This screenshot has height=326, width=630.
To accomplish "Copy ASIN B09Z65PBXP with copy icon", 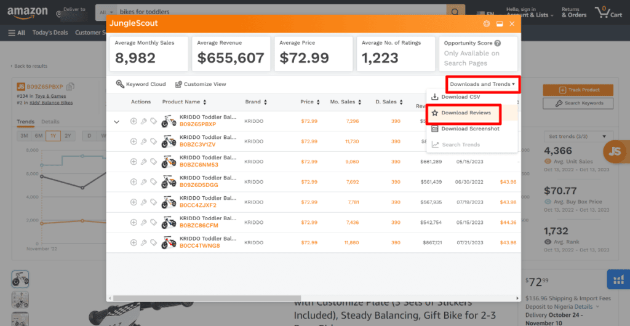I will point(70,86).
